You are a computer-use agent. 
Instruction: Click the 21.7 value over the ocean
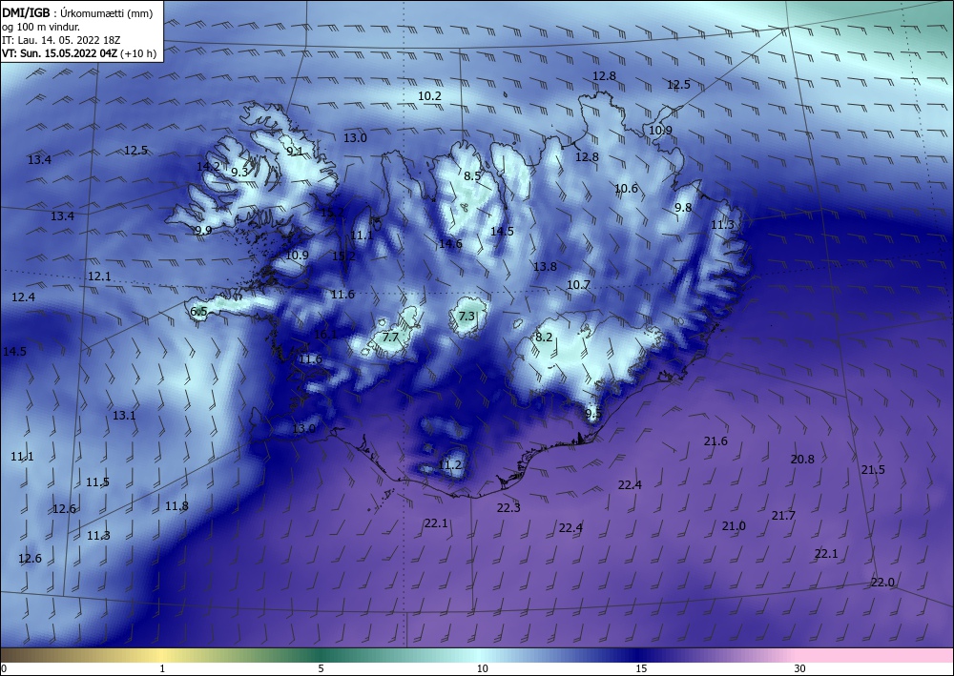783,516
